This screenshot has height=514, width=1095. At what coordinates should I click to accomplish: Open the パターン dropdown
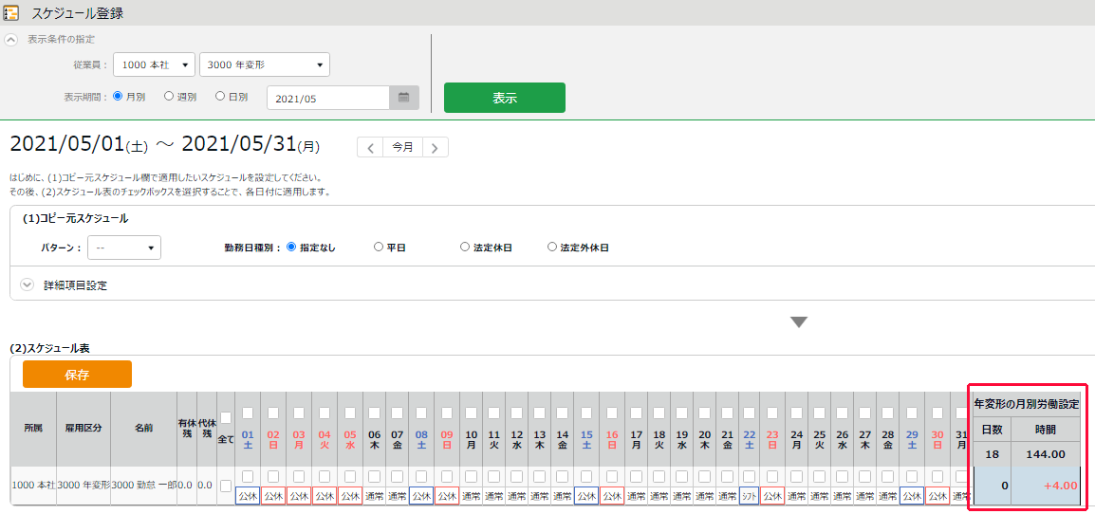point(124,248)
